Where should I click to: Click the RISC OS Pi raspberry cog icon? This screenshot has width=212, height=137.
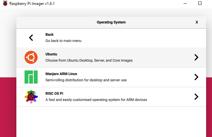[31, 97]
